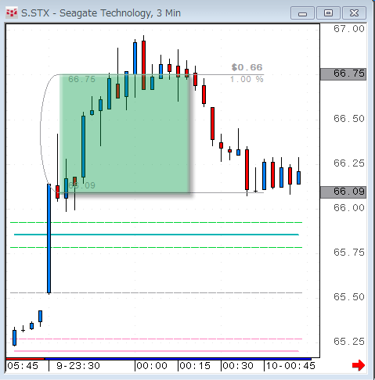The height and width of the screenshot is (380, 375).
Task: Select the pink dashed horizontal line
Action: [x=157, y=339]
